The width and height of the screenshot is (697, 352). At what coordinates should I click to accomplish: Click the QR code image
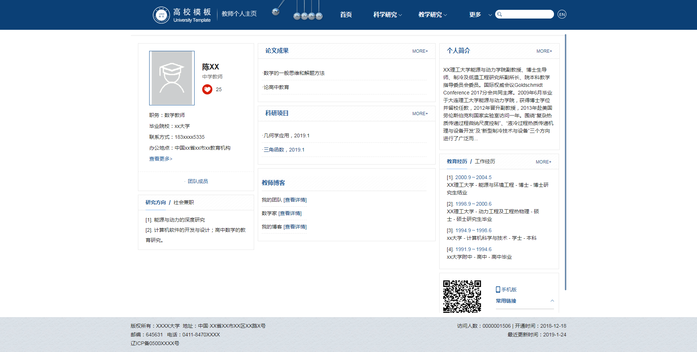tap(462, 296)
